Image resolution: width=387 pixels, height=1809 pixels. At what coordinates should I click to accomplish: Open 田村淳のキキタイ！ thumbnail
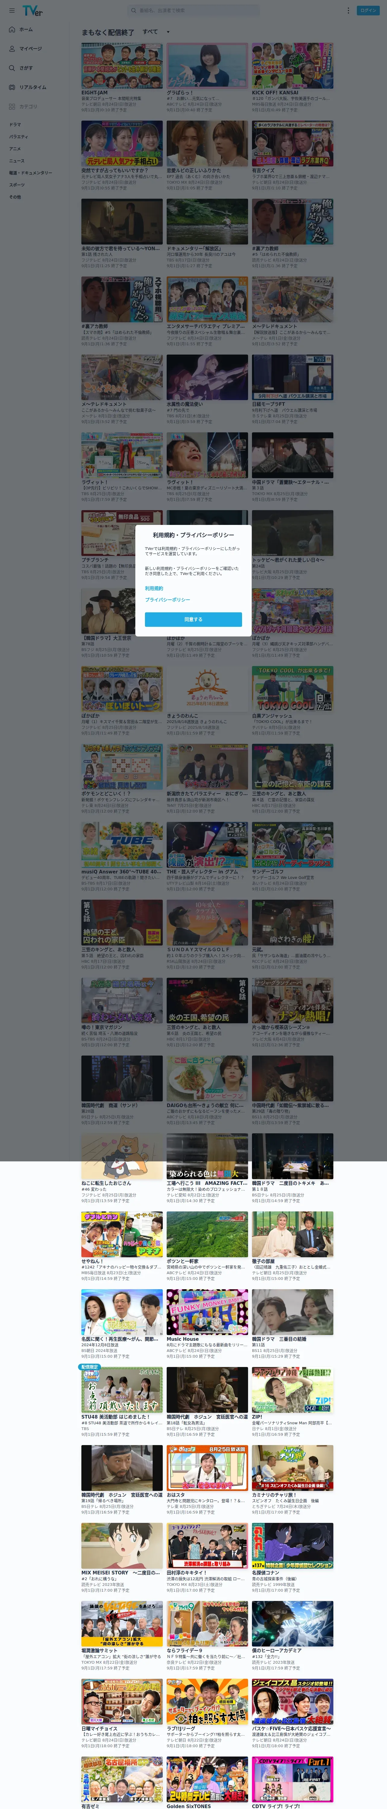coord(207,1546)
